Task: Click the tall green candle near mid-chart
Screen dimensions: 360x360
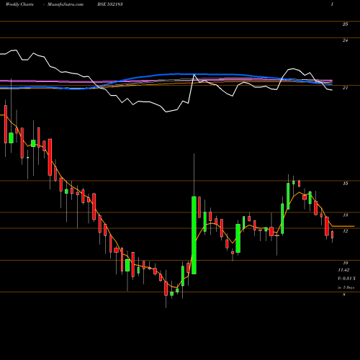Action: 194,235
